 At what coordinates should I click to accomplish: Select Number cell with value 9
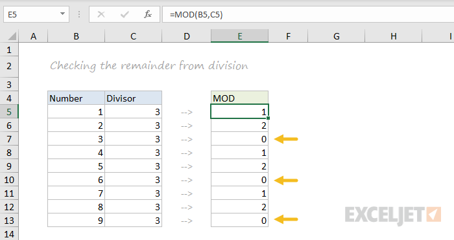(x=76, y=221)
